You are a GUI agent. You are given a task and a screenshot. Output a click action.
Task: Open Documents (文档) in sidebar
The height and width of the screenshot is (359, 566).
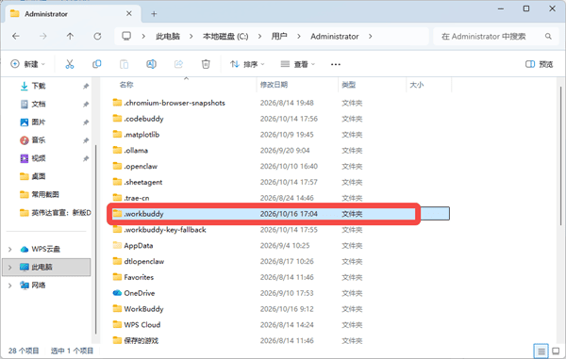tap(39, 105)
